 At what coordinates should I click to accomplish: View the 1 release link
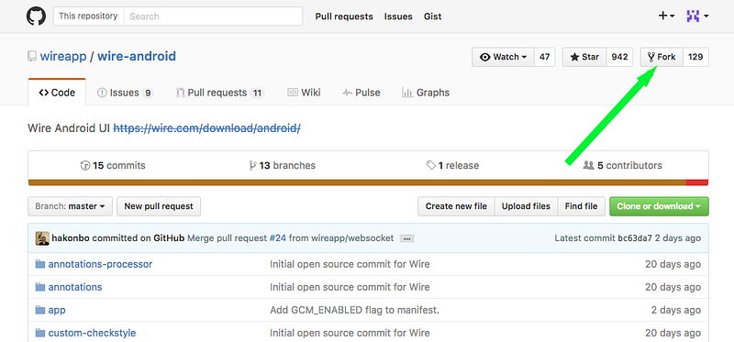[452, 165]
